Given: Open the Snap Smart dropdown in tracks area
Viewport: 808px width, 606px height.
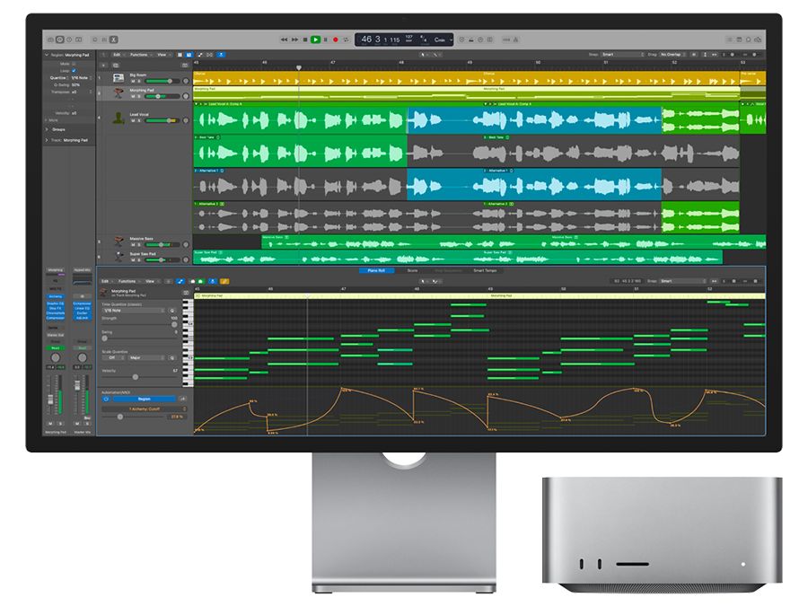Looking at the screenshot, I should pyautogui.click(x=623, y=55).
